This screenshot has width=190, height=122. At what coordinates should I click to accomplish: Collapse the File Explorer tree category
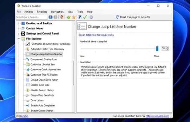pos(18,39)
